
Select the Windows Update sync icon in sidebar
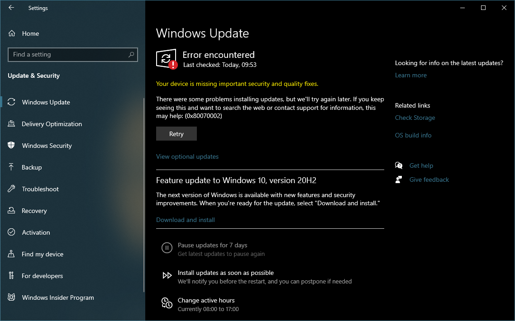[x=12, y=102]
